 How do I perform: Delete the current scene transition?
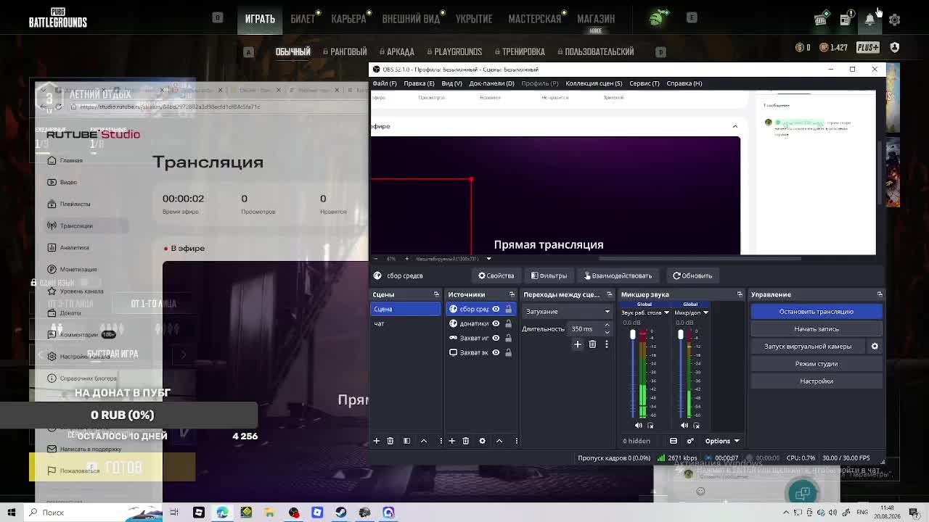(592, 344)
